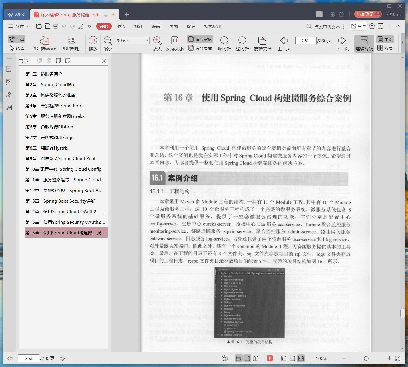
Task: Go to previous page with 上一页 arrow
Action: 284,44
